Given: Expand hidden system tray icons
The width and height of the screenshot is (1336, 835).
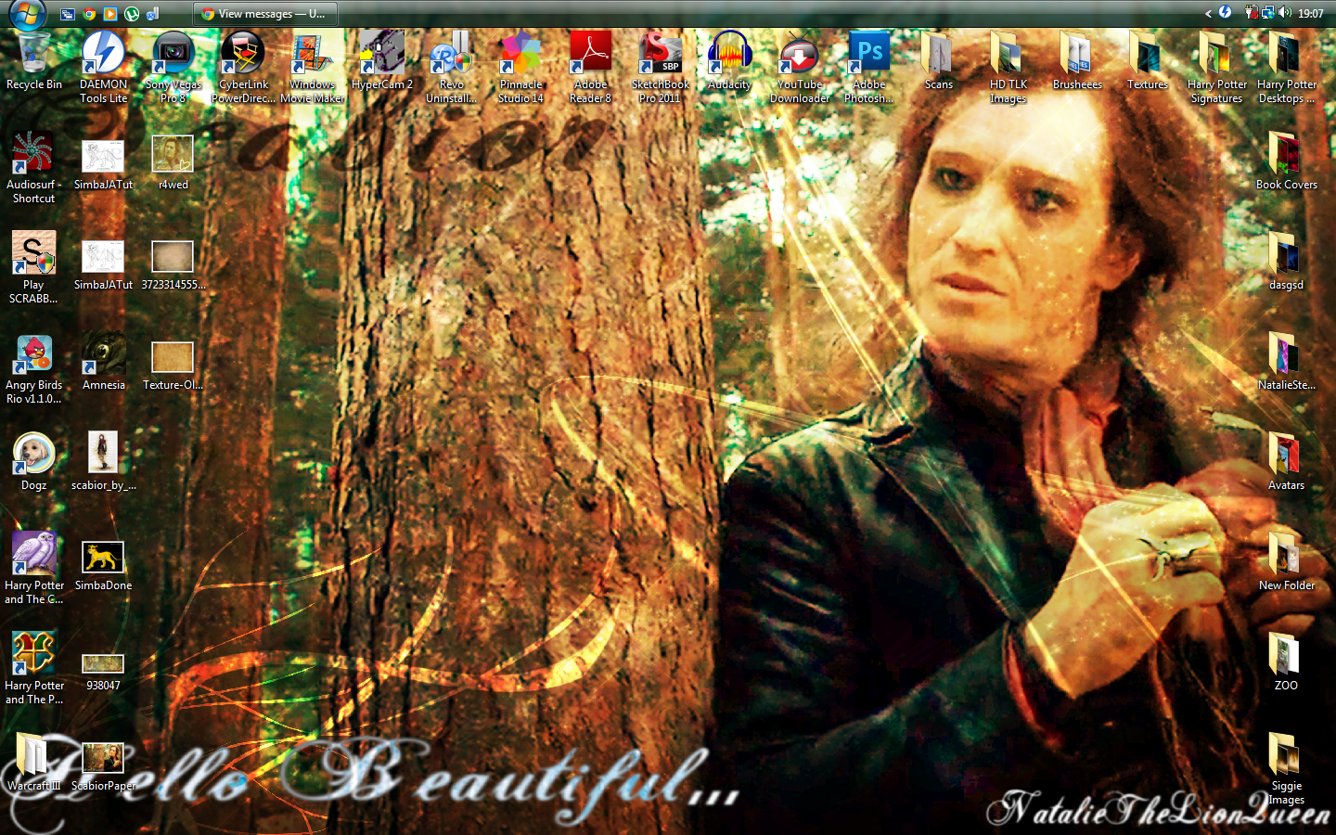Looking at the screenshot, I should point(1208,13).
